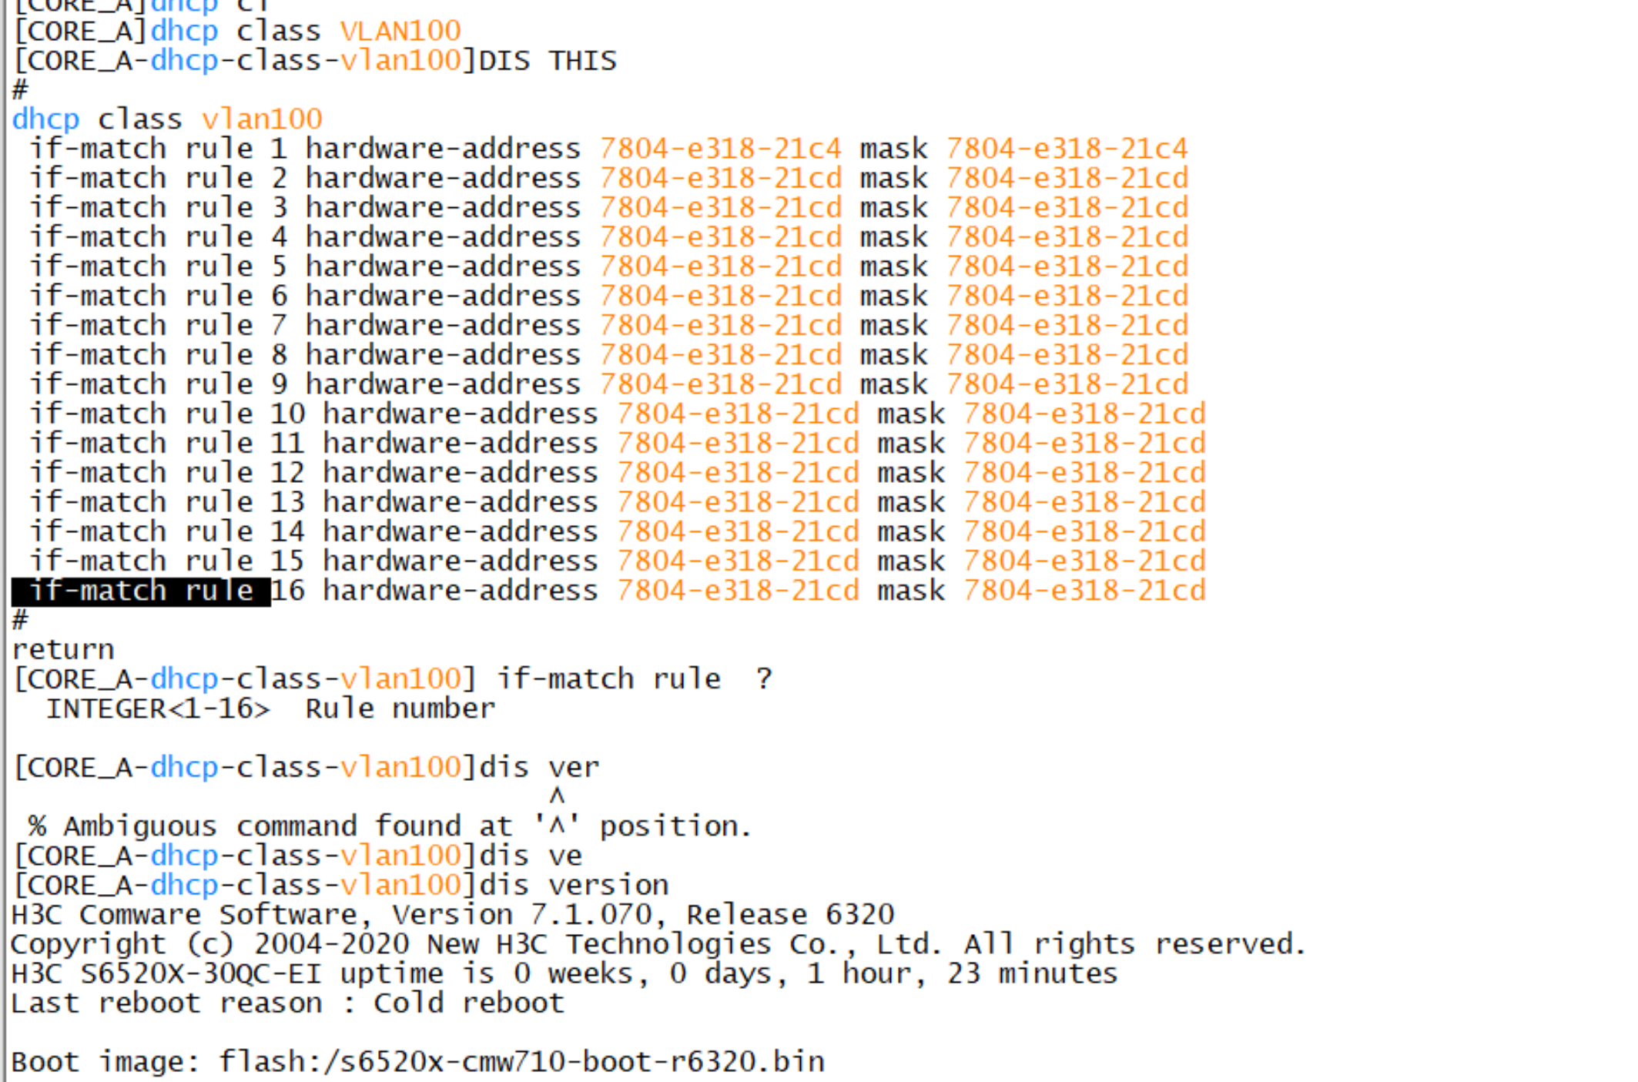Click 'VLAN100' in the dhcp class command

(400, 32)
